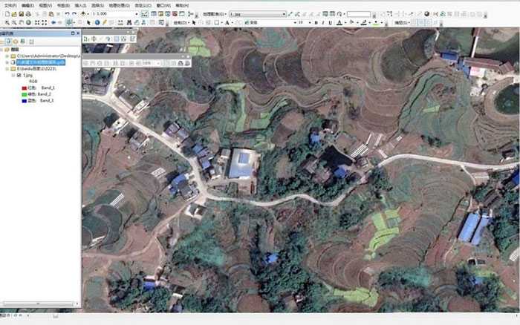The width and height of the screenshot is (520, 325).
Task: Collapse the 1.jpg layer tree node
Action: [11, 75]
